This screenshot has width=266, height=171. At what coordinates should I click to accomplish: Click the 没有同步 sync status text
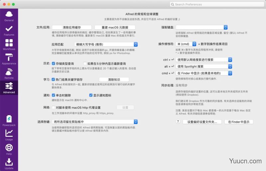click(x=181, y=85)
